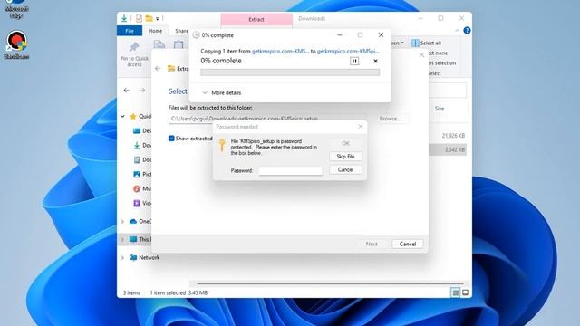Click the Network icon in navigation pane
The image size is (580, 326).
click(x=133, y=257)
